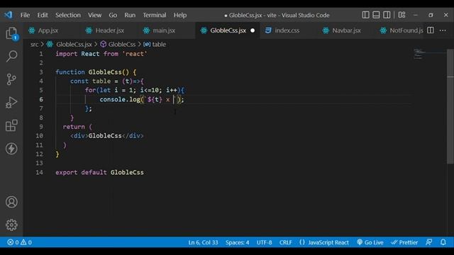The width and height of the screenshot is (454, 255).
Task: Close unsaved GlobleCss.jsx tab dot
Action: pos(253,30)
